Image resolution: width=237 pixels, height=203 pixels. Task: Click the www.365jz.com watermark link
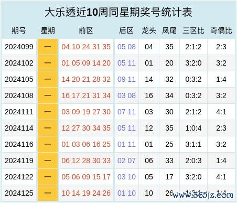pyautogui.click(x=203, y=195)
